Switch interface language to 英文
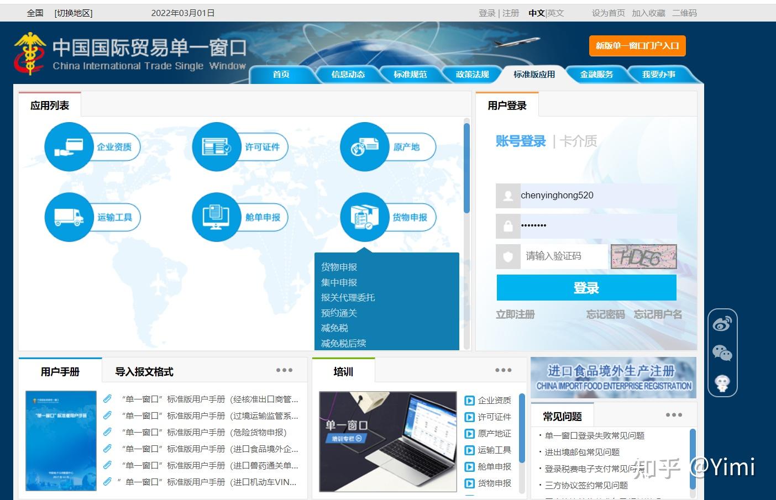The height and width of the screenshot is (500, 776). click(x=554, y=13)
